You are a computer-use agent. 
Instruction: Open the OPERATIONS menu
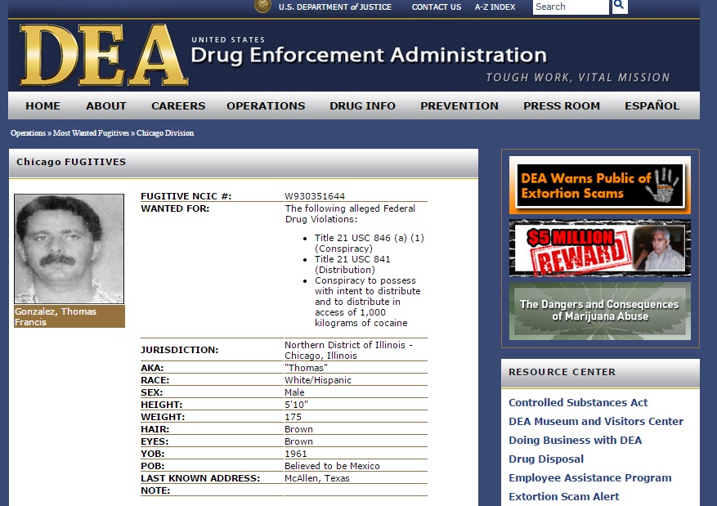tap(266, 105)
